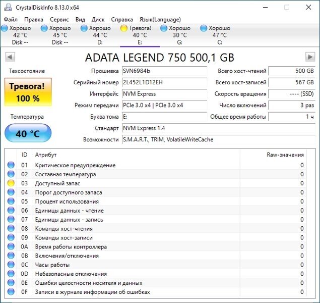Open the Сервис menu
This screenshot has height=303, width=320.
coord(59,19)
